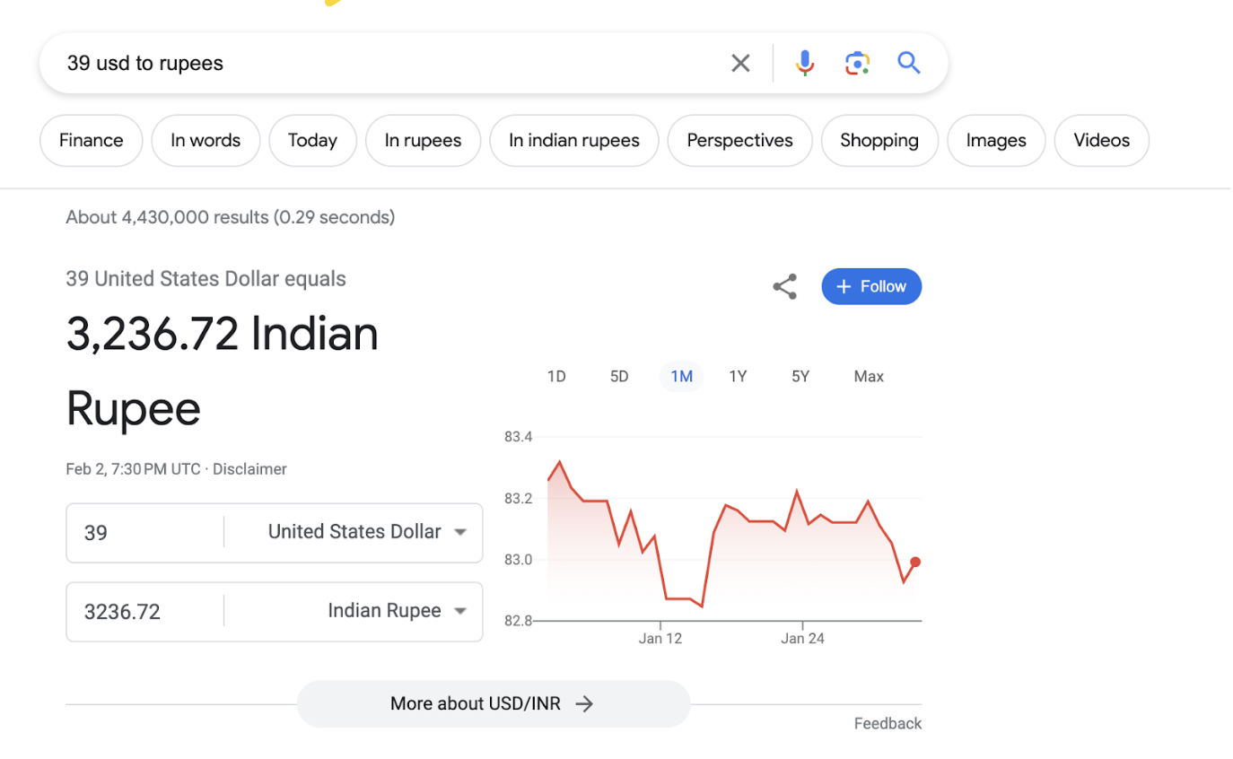Open Google Lens image search icon
The image size is (1233, 759).
pos(857,63)
